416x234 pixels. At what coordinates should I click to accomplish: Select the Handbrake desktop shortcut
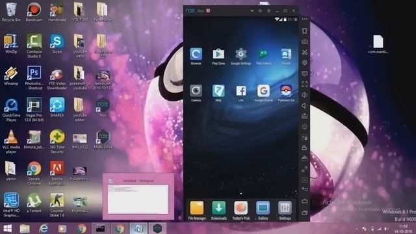coord(57,12)
